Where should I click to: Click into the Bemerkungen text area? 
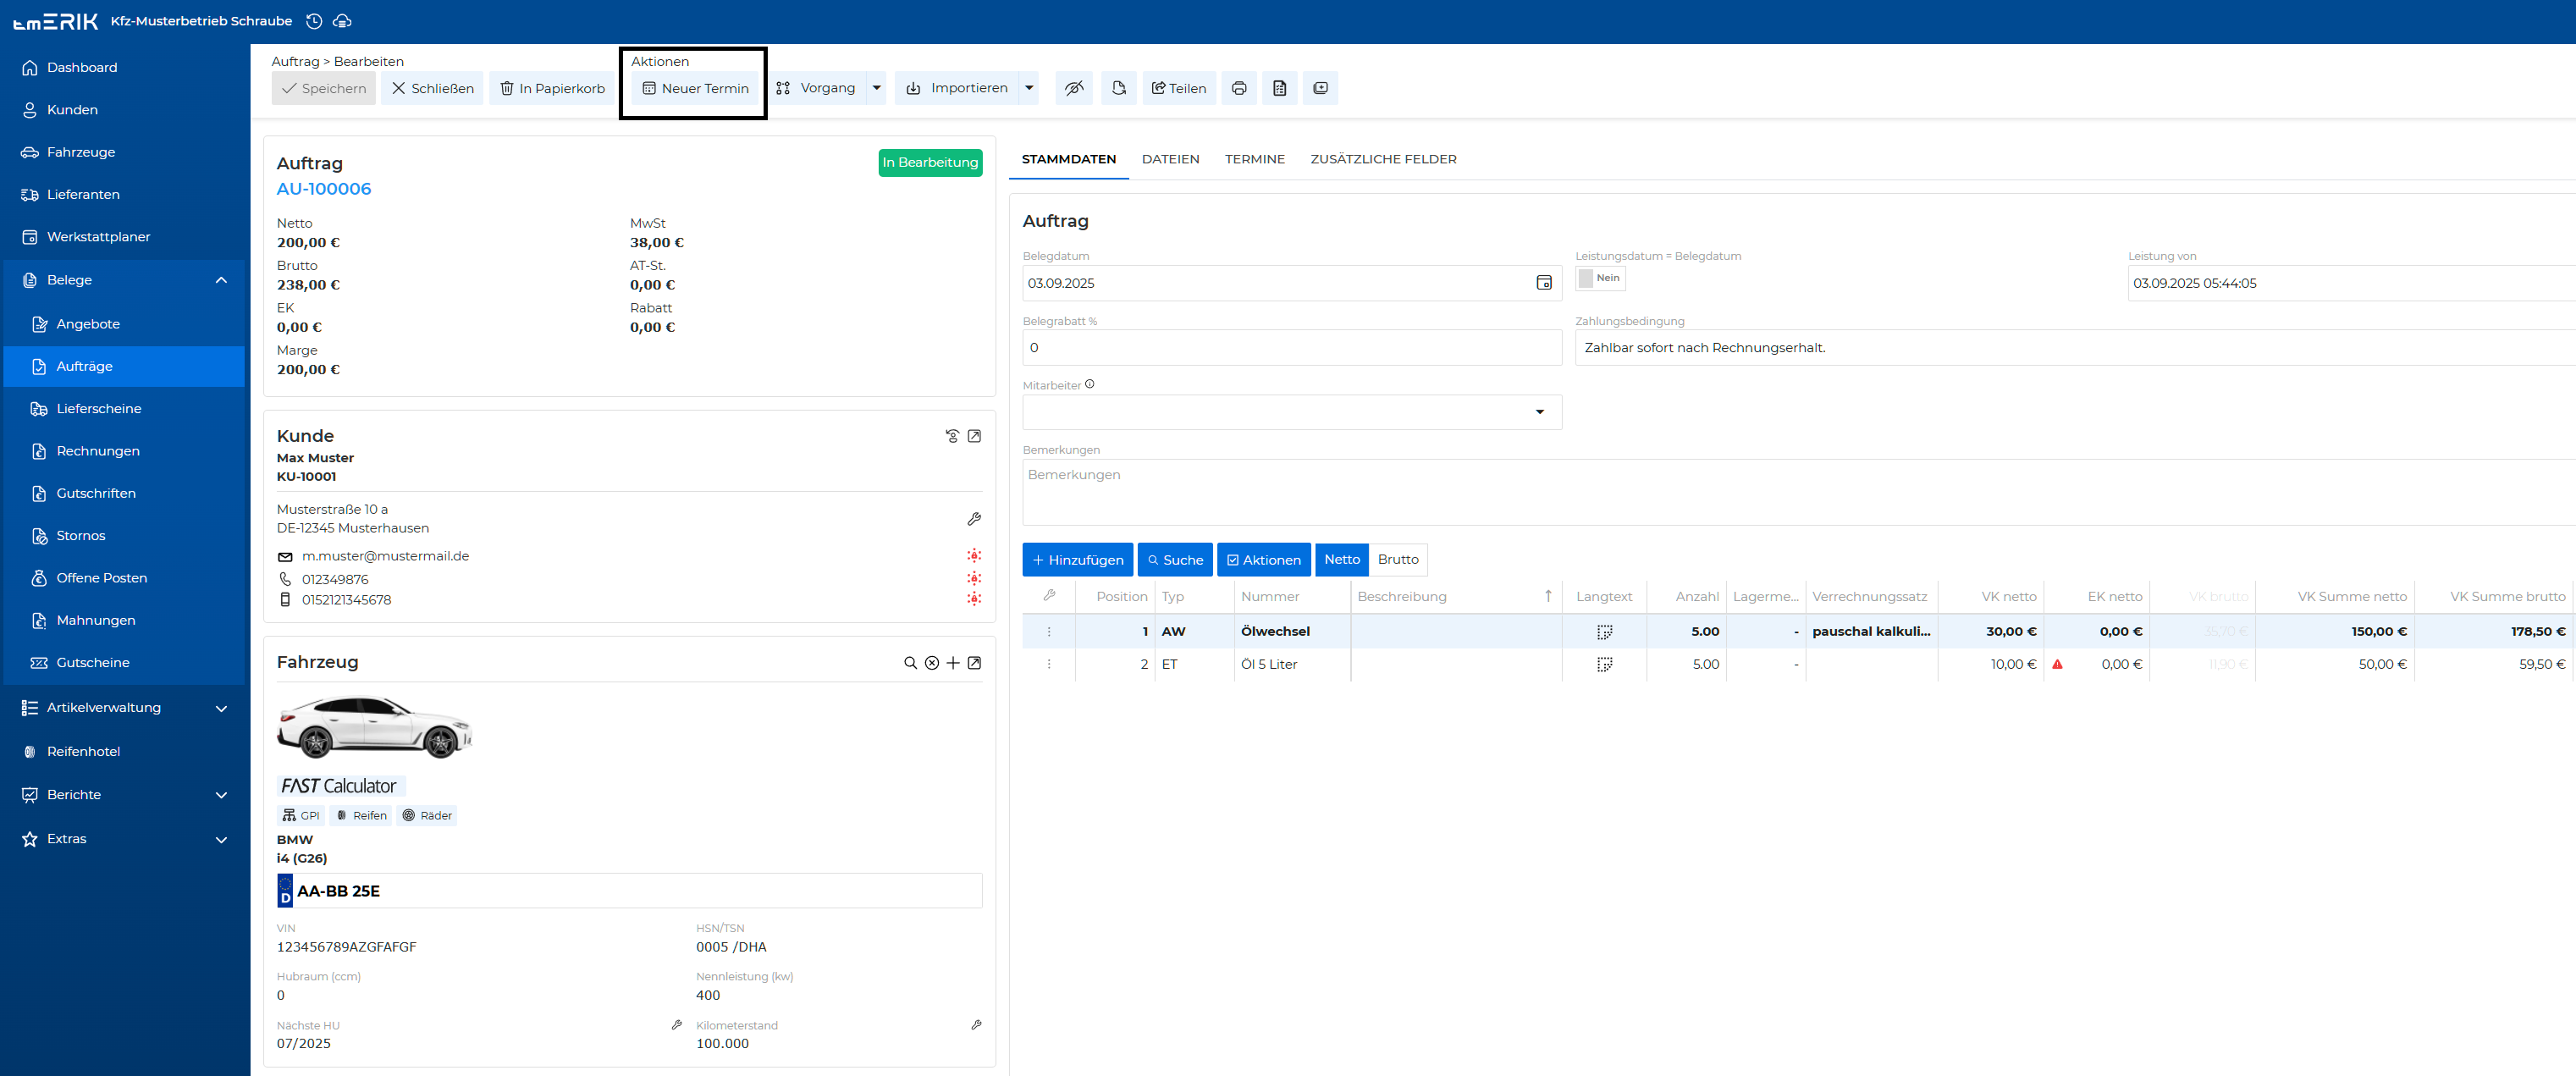[x=1798, y=493]
